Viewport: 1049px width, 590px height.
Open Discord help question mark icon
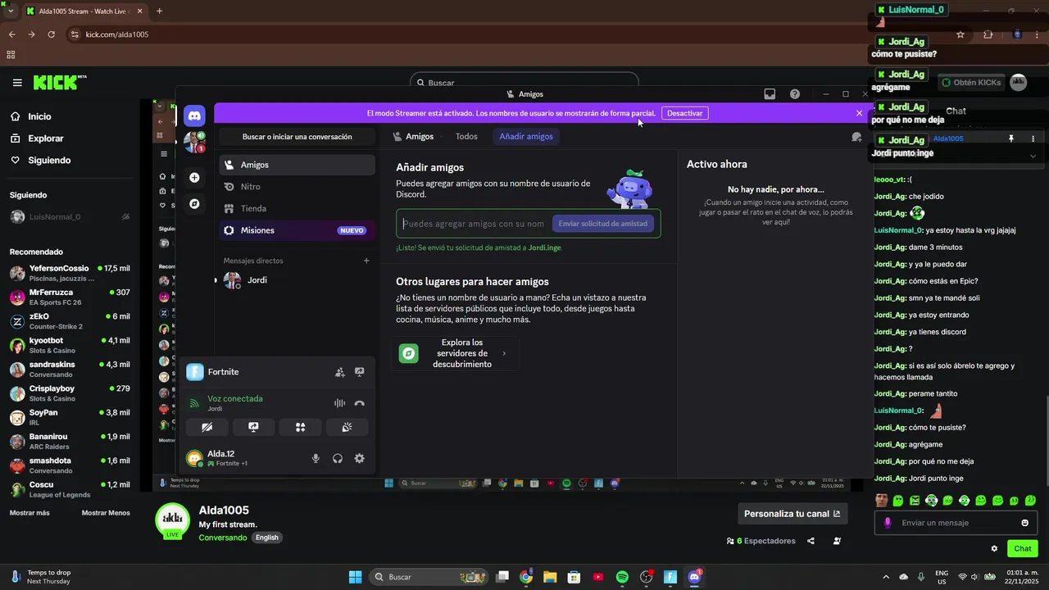click(x=794, y=94)
